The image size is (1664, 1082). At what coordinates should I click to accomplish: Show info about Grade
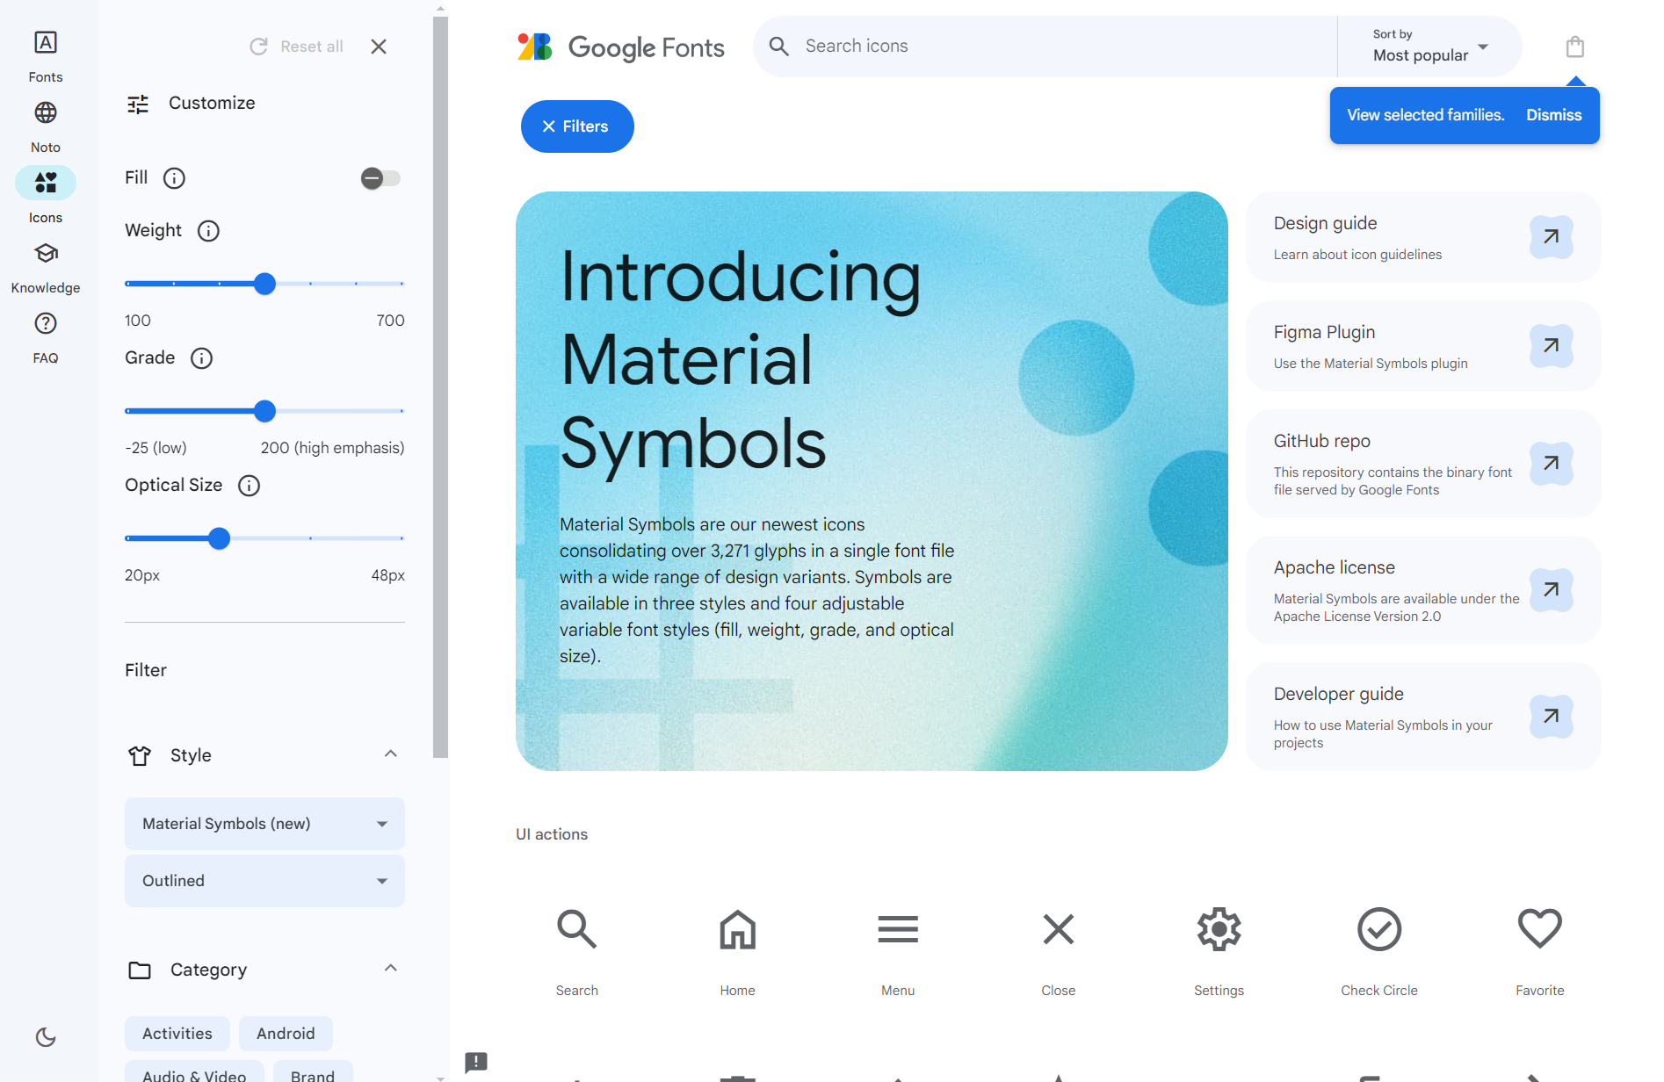pyautogui.click(x=202, y=358)
